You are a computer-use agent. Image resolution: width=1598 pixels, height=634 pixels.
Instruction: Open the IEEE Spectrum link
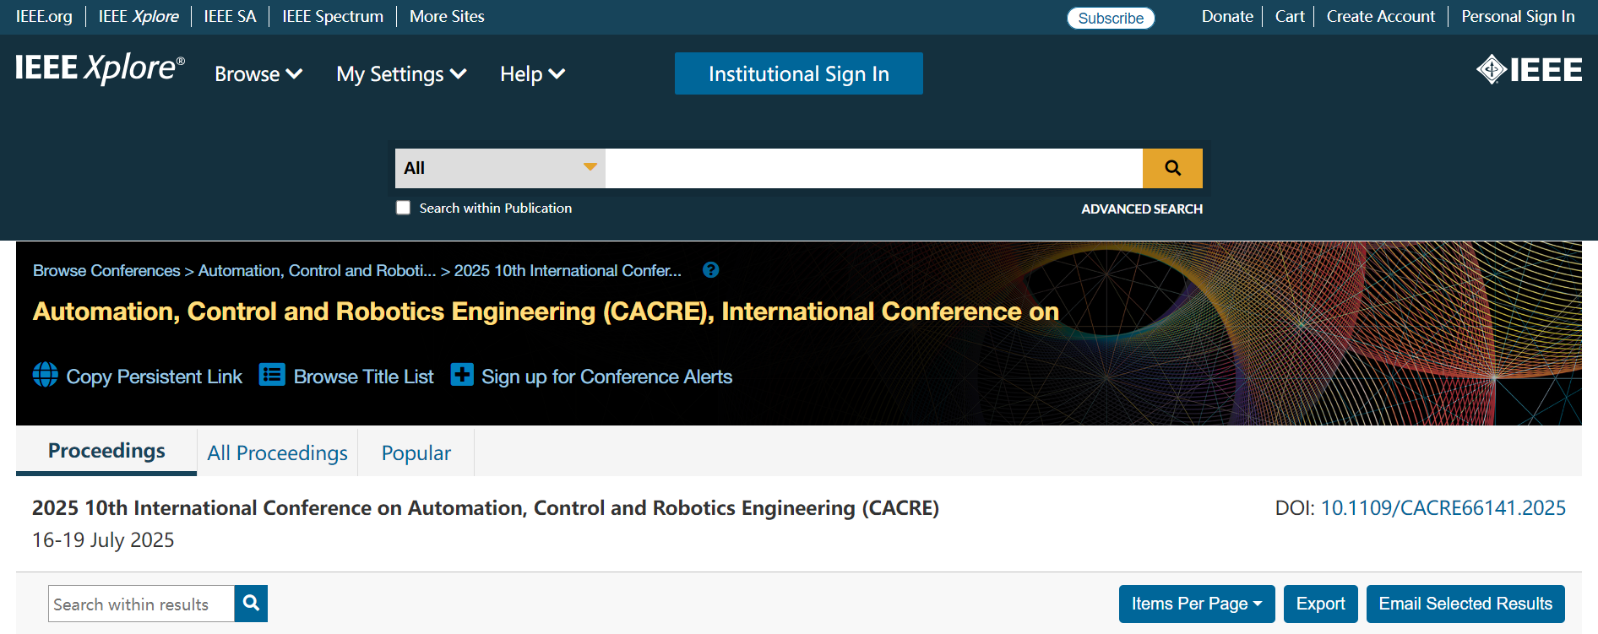(x=333, y=16)
